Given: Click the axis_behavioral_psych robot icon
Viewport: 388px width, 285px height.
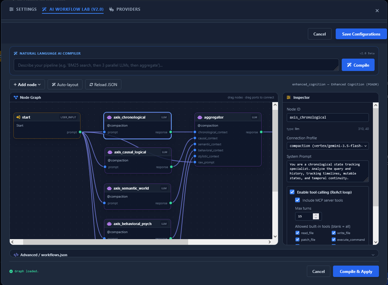Looking at the screenshot, I should tap(109, 224).
